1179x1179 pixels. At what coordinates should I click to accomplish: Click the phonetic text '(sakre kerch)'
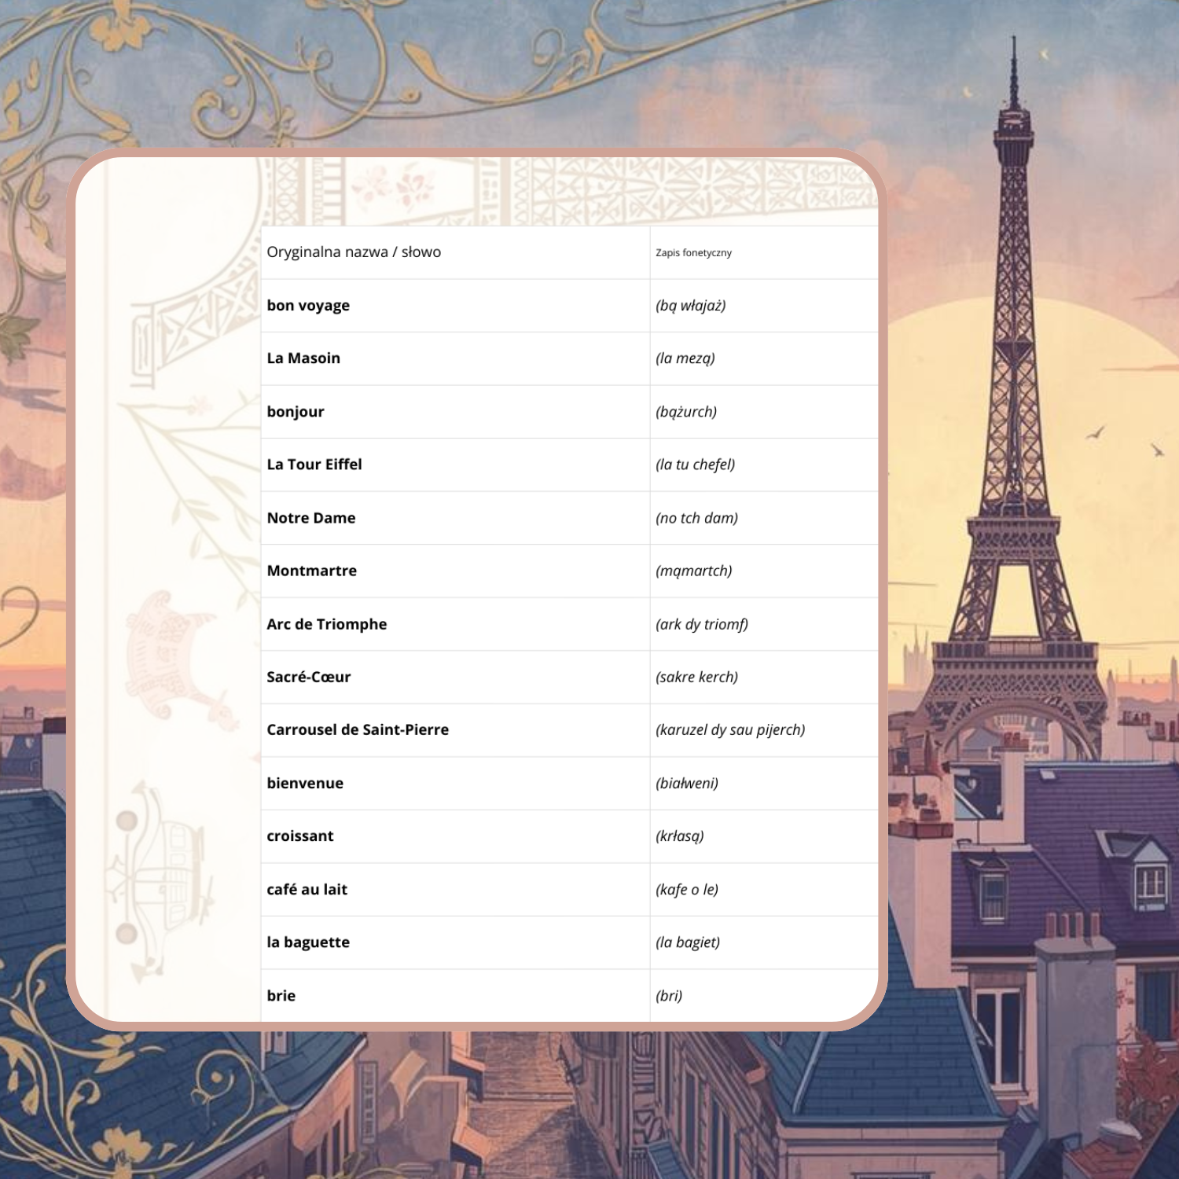pos(696,677)
